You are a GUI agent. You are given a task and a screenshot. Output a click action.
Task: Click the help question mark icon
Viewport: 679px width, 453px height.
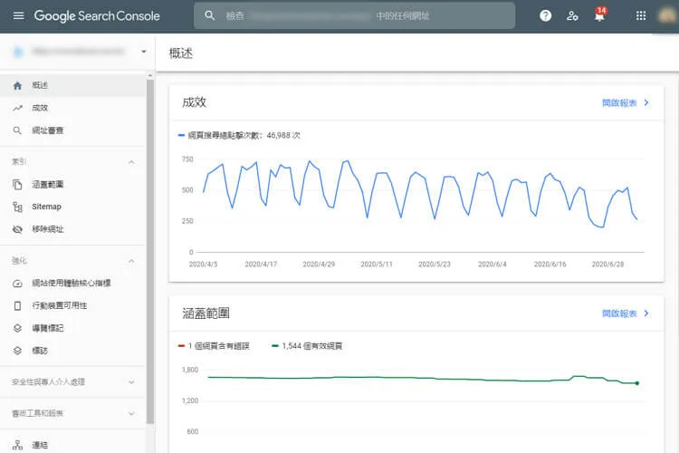click(x=545, y=15)
